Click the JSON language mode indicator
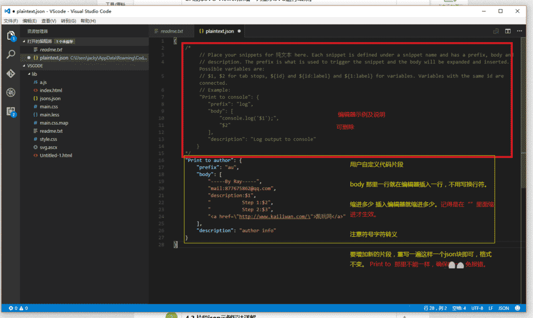Image resolution: width=533 pixels, height=318 pixels. 503,308
